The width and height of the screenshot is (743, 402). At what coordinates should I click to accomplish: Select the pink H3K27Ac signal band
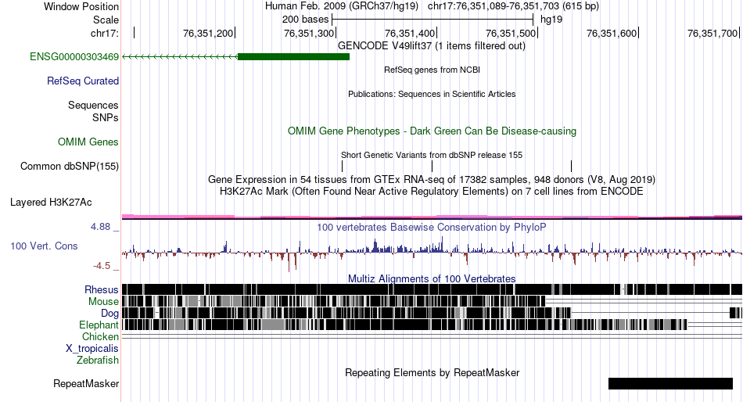click(x=433, y=217)
